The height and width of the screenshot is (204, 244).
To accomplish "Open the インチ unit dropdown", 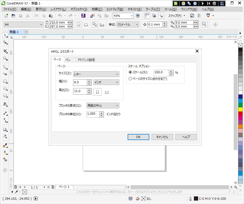I will tap(107, 82).
